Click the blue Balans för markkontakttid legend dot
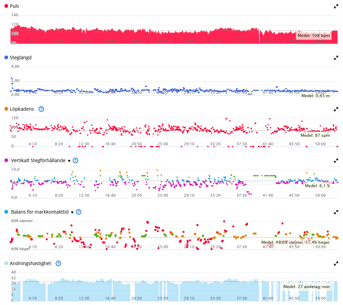The height and width of the screenshot is (305, 343). click(6, 212)
